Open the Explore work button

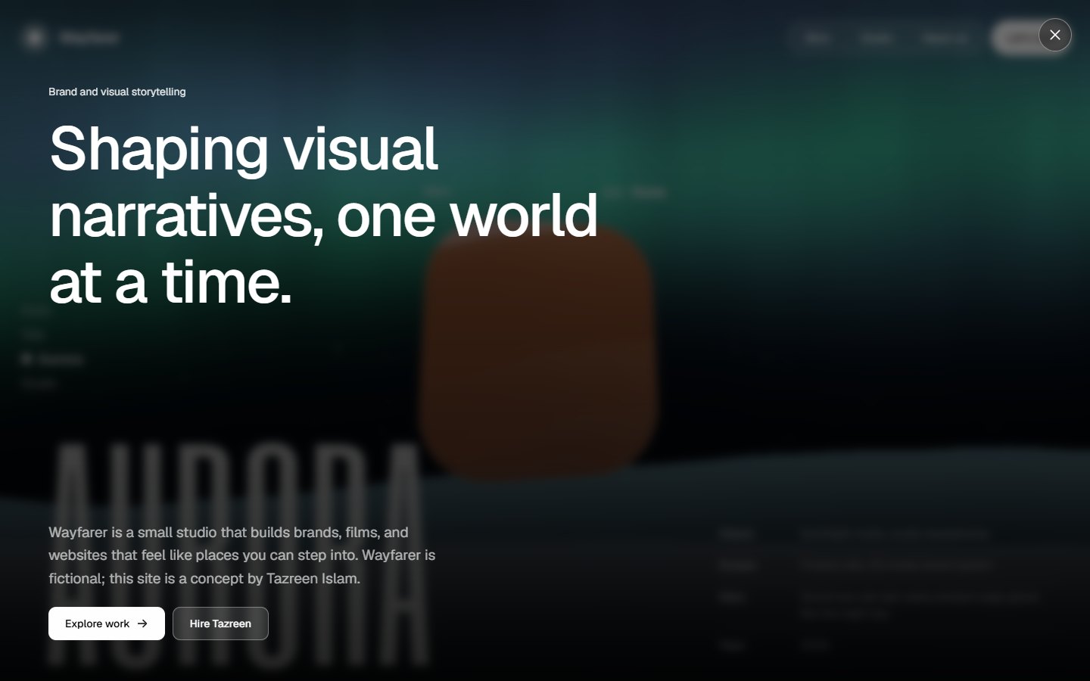click(x=107, y=623)
